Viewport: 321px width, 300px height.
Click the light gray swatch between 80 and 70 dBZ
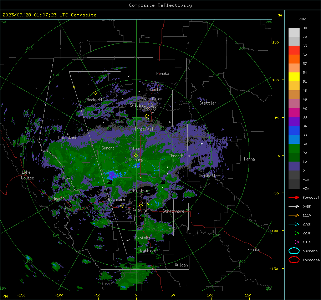[294, 32]
